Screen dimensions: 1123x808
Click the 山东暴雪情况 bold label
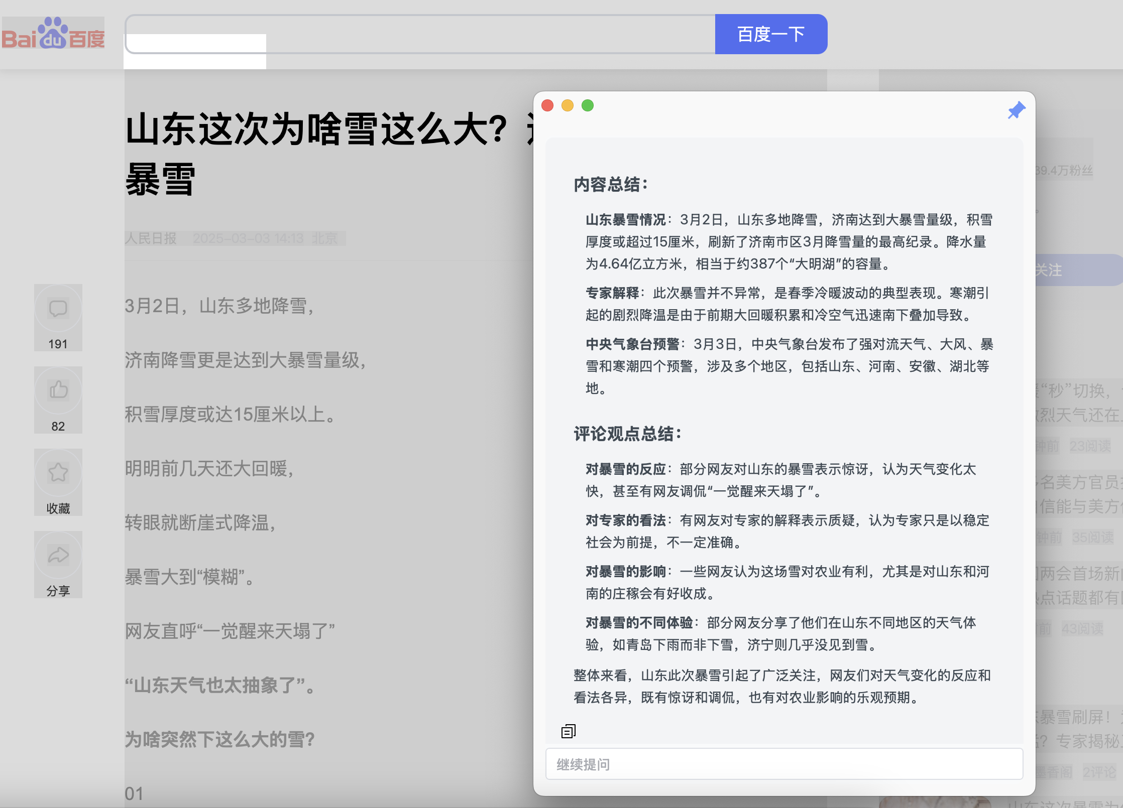point(625,219)
